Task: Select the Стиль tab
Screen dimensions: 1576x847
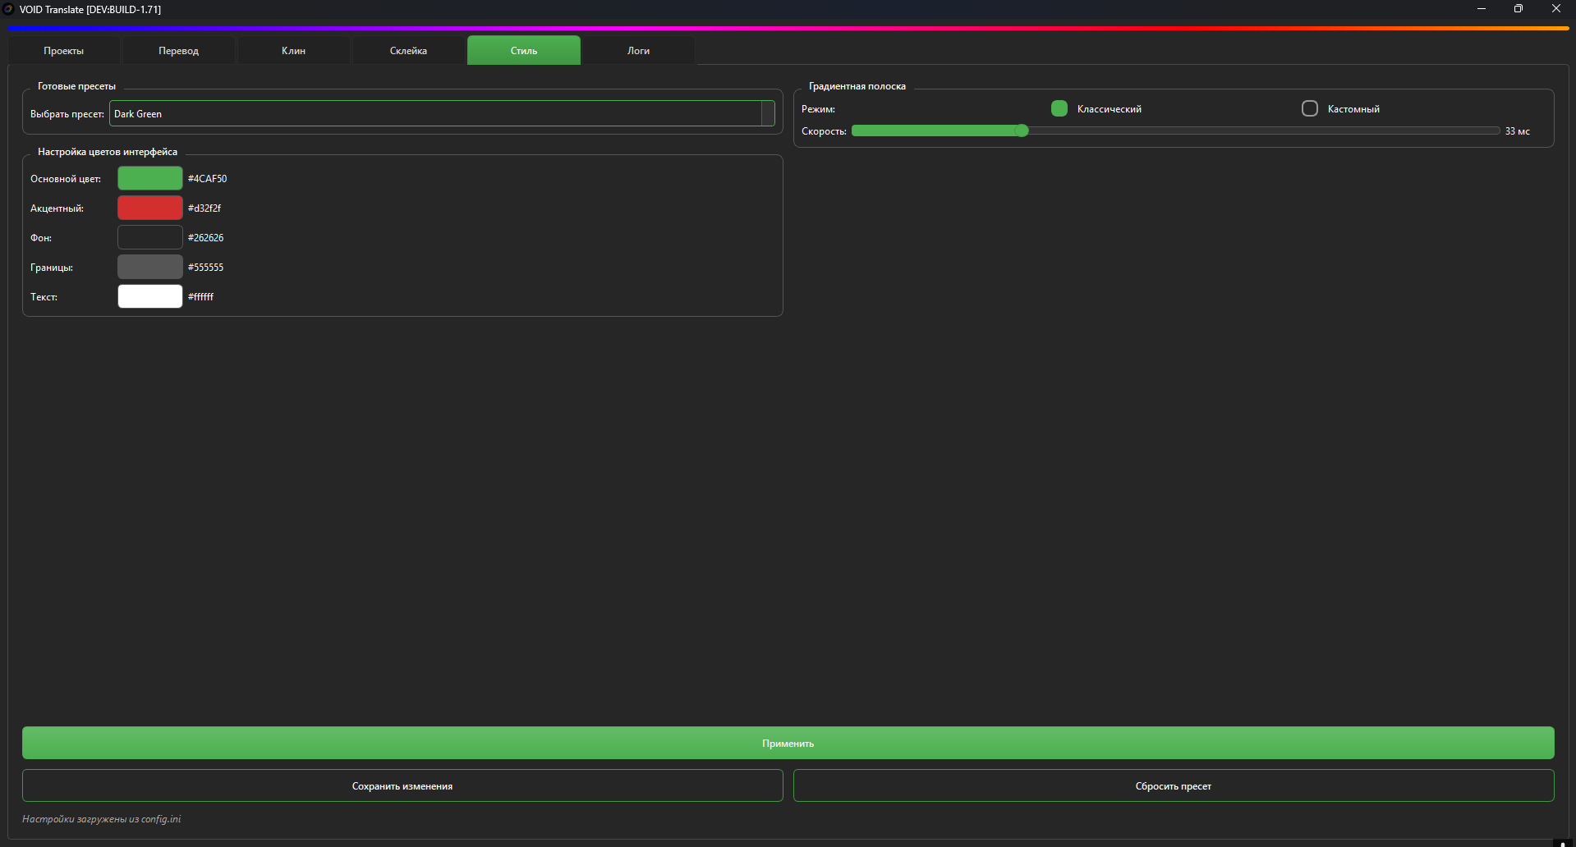Action: (524, 51)
